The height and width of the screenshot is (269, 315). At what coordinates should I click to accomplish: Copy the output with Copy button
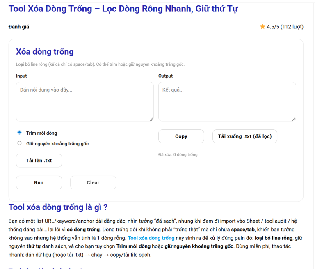[x=181, y=136]
